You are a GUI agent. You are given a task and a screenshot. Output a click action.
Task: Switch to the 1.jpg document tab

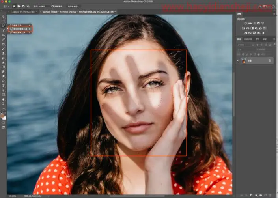pyautogui.click(x=23, y=12)
